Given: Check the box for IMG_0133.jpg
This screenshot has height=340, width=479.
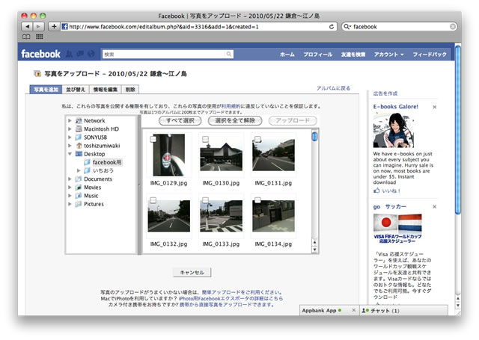Looking at the screenshot, I should coord(206,200).
